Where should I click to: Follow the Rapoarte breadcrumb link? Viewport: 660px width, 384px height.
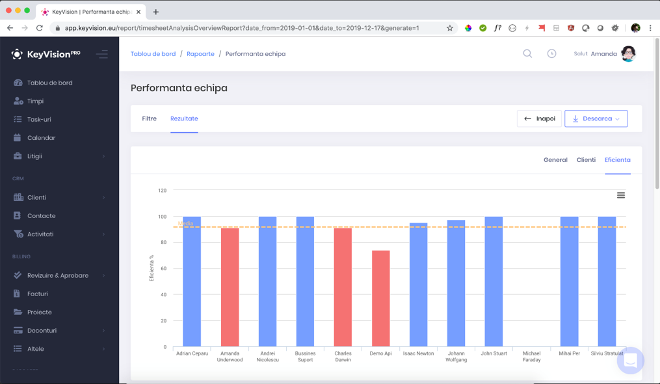pyautogui.click(x=200, y=53)
